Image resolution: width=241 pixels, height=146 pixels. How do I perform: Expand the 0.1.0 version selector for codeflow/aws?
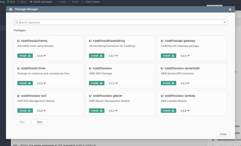coord(113,83)
